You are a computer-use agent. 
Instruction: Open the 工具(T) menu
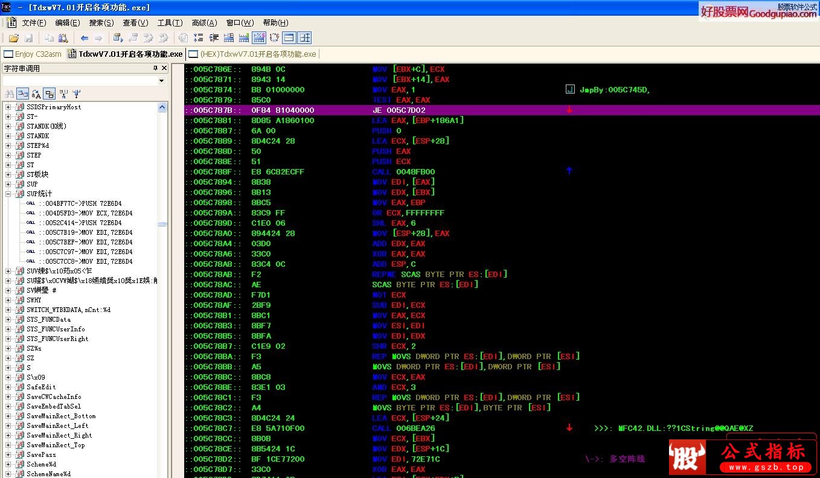[170, 22]
